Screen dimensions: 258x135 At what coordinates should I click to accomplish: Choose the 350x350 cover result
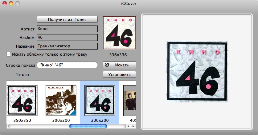pyautogui.click(x=22, y=101)
